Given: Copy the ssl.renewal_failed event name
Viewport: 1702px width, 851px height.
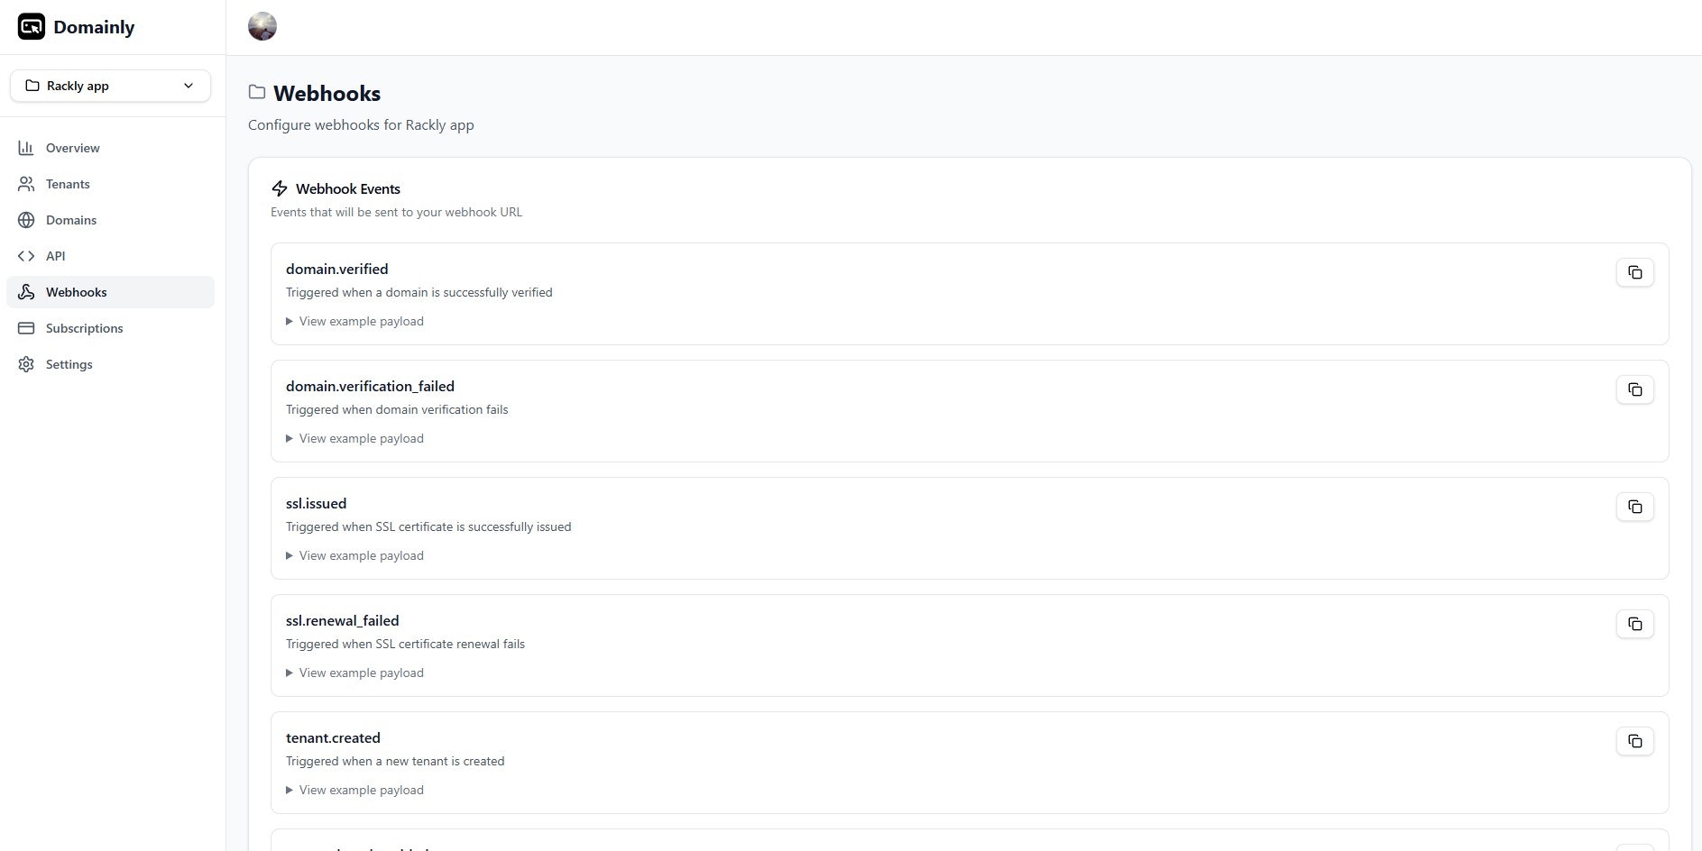Looking at the screenshot, I should [x=1634, y=624].
